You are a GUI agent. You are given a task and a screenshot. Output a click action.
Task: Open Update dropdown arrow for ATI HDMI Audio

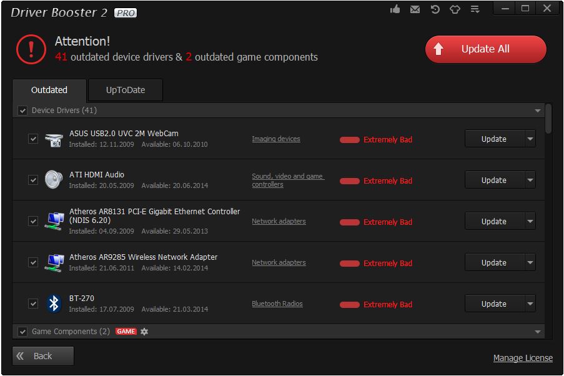tap(530, 180)
